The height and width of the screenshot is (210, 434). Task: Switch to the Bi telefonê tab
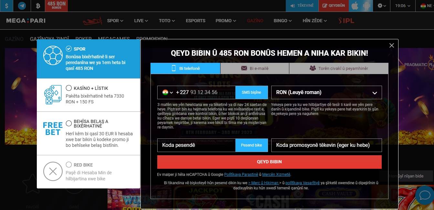click(185, 68)
